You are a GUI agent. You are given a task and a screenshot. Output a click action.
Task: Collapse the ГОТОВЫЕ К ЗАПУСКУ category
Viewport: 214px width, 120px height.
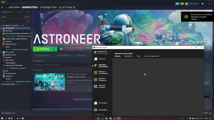pos(11,25)
